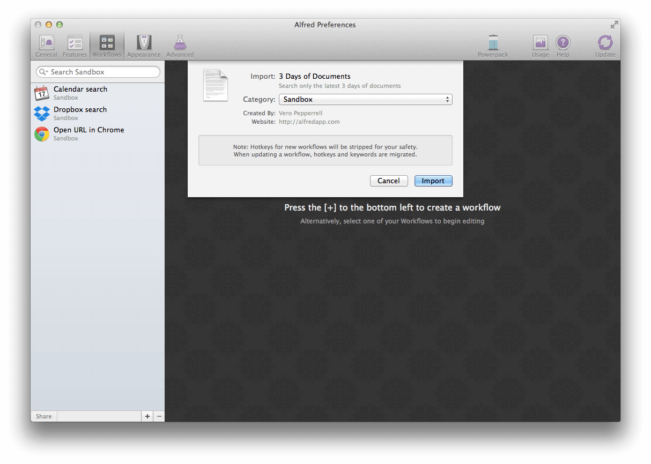Open the search field filter dropdown arrow

coord(46,72)
